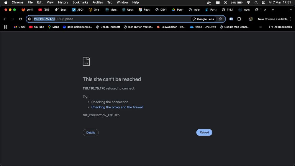
Task: Open the apps grid in bookmarks bar
Action: point(5,27)
